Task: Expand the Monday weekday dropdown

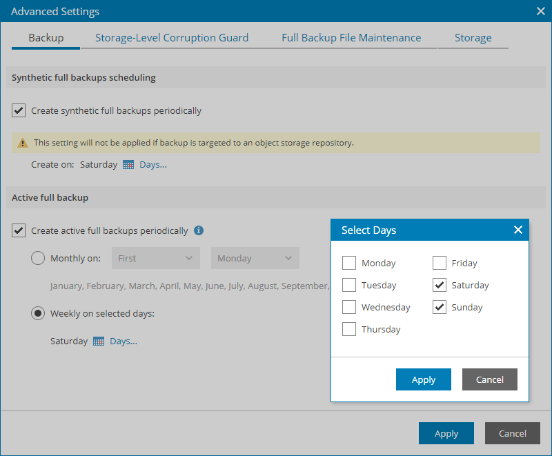Action: pos(255,258)
